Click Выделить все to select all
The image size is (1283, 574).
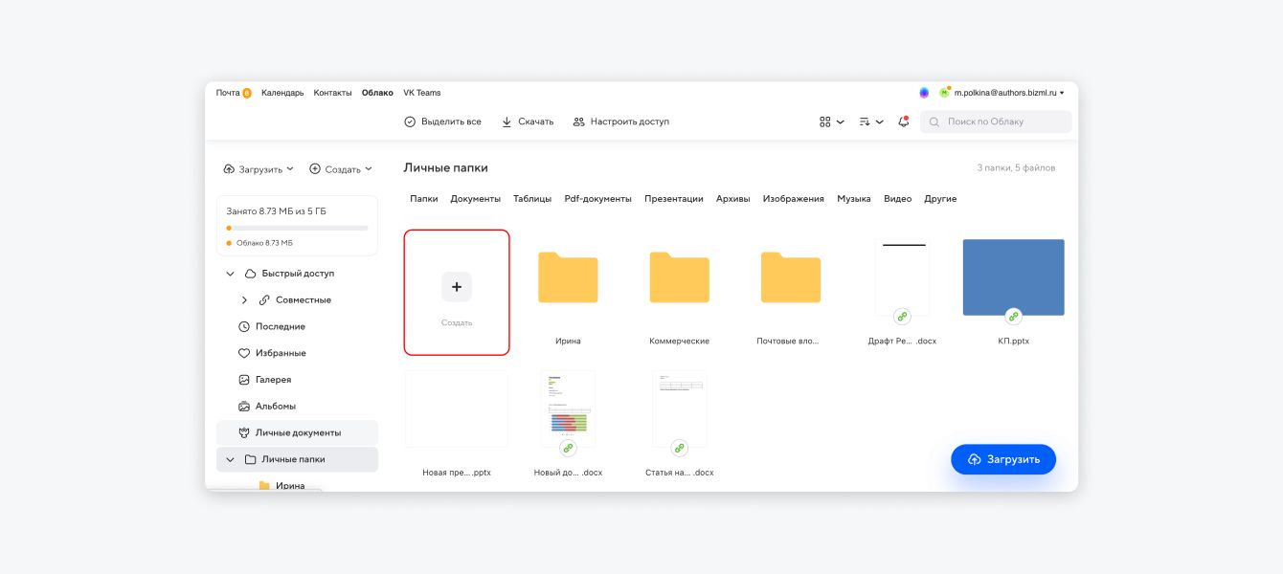coord(442,121)
